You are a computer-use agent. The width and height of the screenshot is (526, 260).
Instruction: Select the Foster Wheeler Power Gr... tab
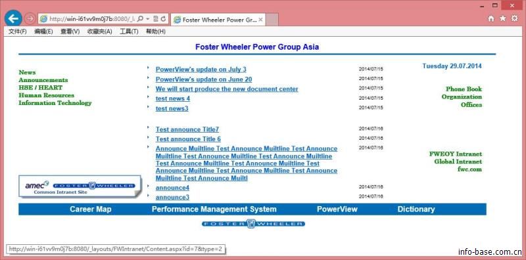[218, 20]
